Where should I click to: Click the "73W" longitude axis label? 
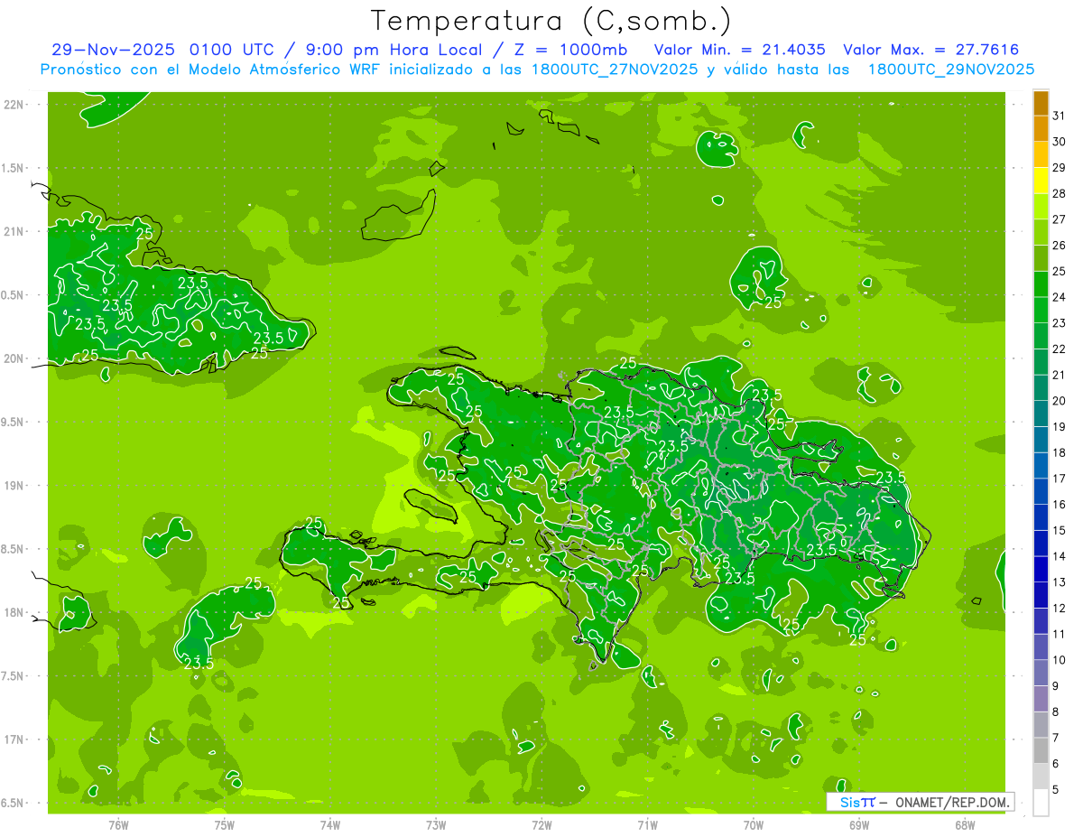tap(436, 825)
